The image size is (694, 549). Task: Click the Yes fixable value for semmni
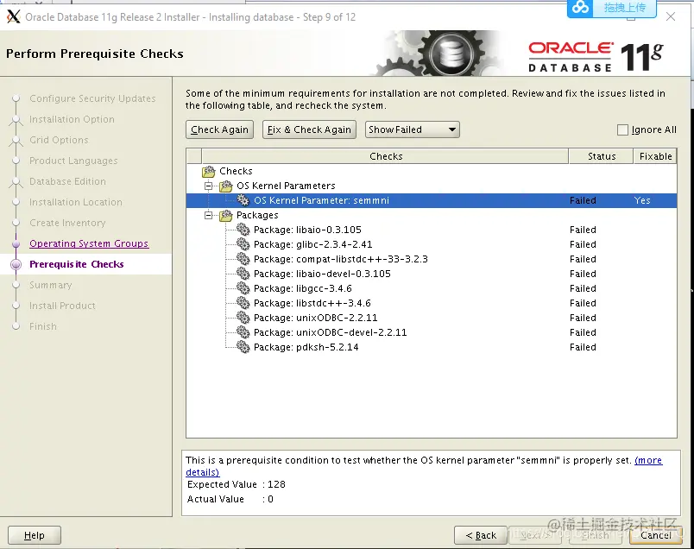641,200
